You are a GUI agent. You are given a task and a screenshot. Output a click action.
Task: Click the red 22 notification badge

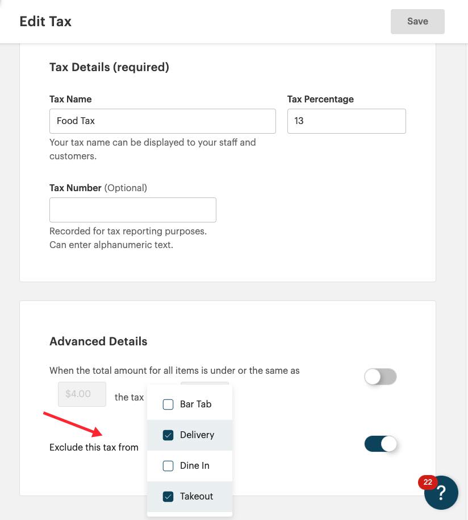(x=428, y=482)
